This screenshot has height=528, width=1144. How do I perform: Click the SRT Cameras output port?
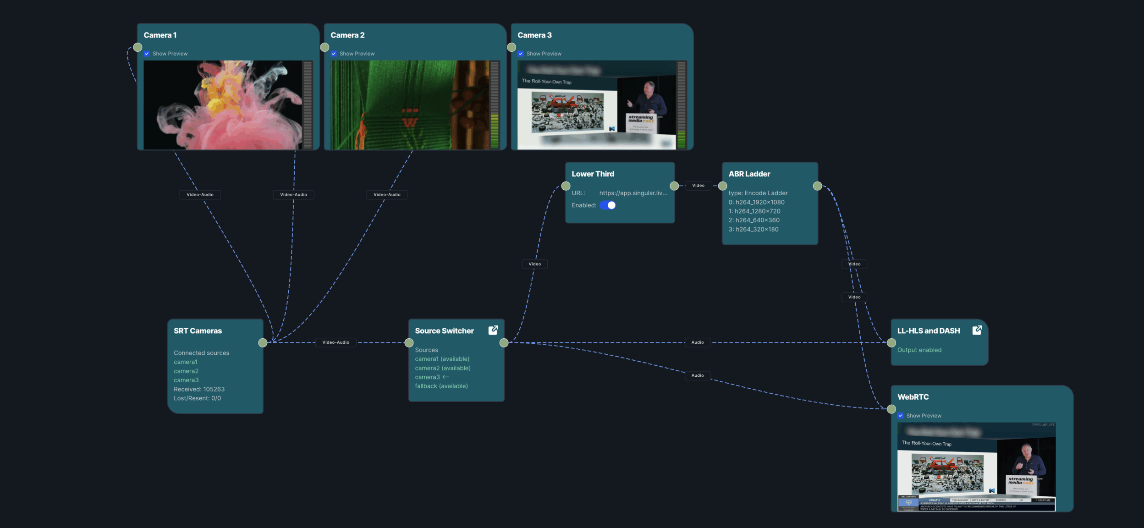(x=263, y=343)
